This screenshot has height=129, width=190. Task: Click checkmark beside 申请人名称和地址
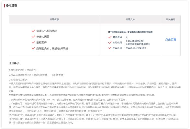33,31
